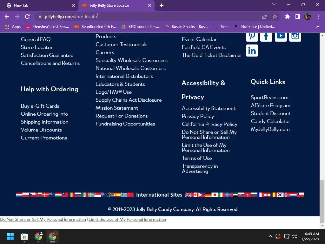325x244 pixels.
Task: Click the South Korea flag
Action: tap(280, 195)
